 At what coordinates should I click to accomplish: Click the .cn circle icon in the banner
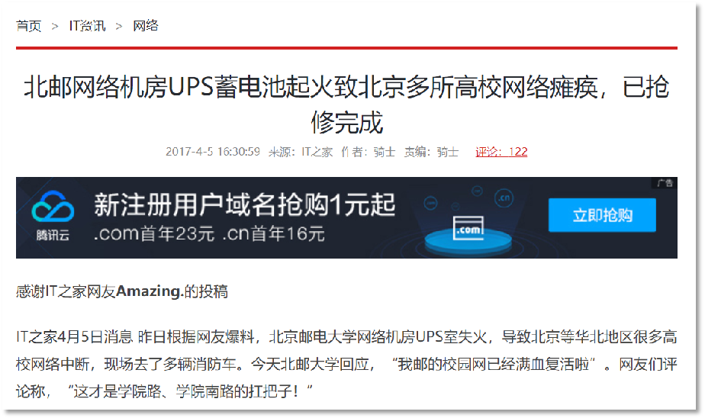point(504,198)
